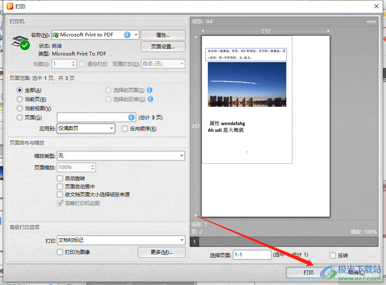This screenshot has width=386, height=285.
Task: Click the 打印 button to print
Action: pyautogui.click(x=308, y=273)
